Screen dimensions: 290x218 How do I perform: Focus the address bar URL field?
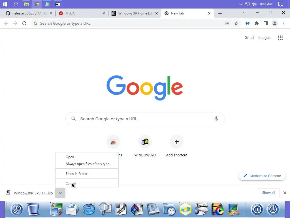click(x=128, y=23)
